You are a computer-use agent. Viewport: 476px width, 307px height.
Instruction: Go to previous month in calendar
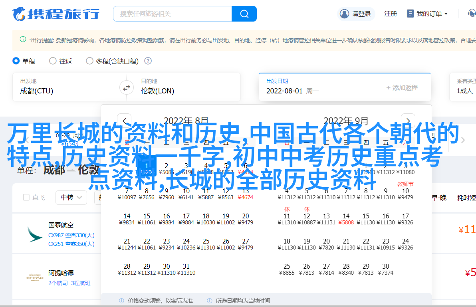(125, 121)
